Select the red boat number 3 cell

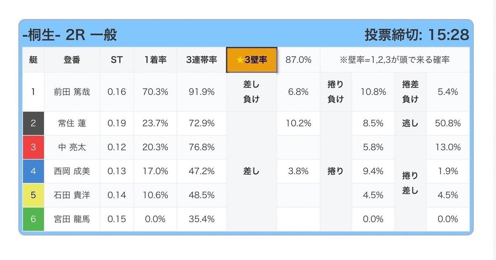(x=33, y=147)
